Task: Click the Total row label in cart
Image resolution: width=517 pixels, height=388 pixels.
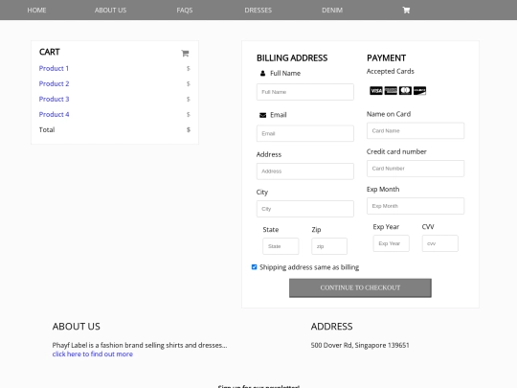Action: [47, 129]
